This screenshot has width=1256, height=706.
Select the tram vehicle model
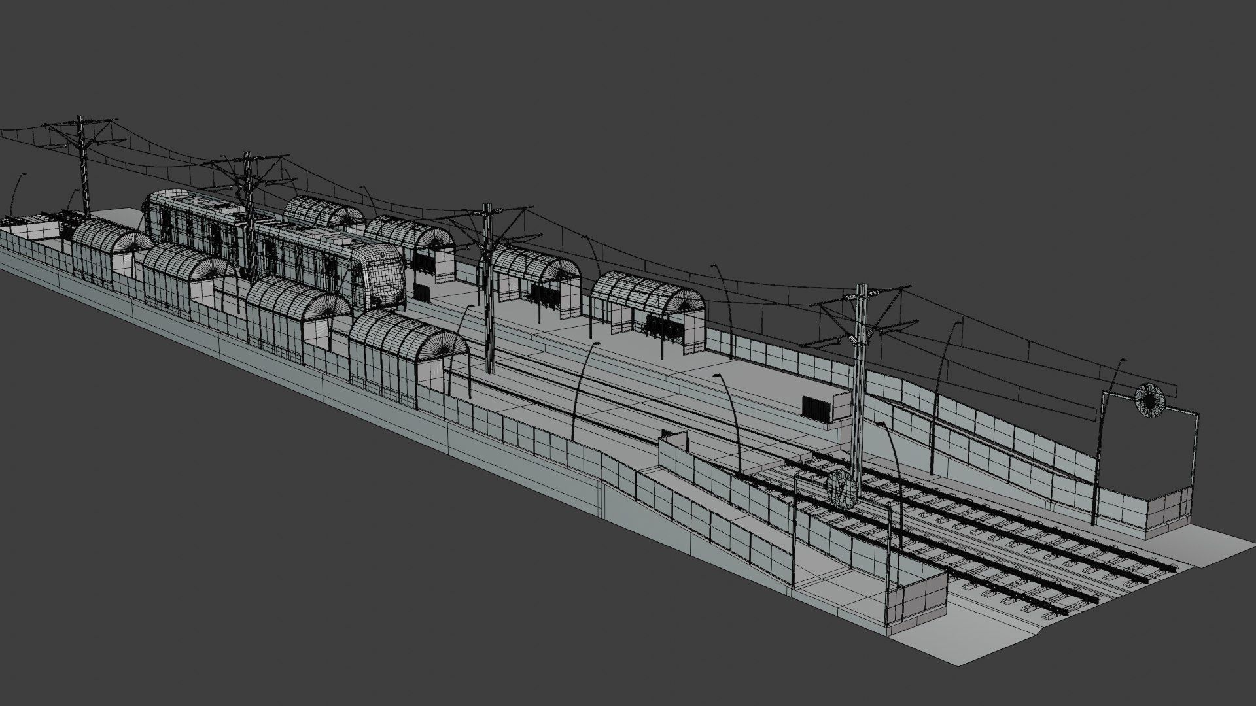coord(275,250)
